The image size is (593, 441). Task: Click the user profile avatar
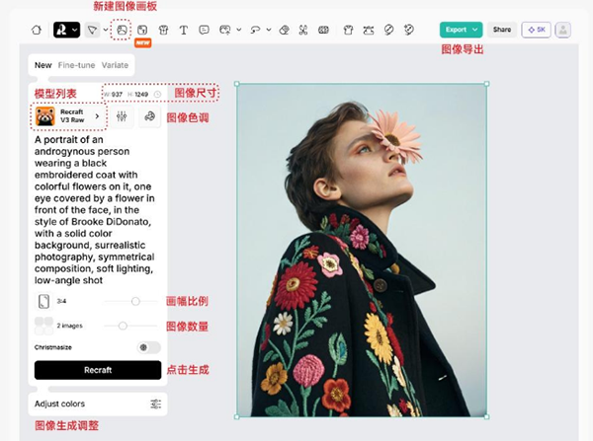pyautogui.click(x=562, y=30)
